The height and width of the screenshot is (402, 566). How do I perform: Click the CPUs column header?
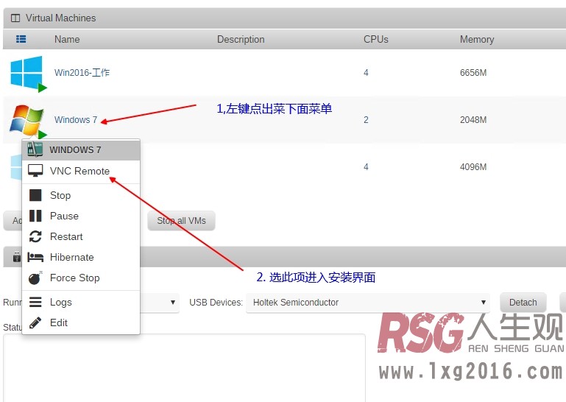point(376,39)
